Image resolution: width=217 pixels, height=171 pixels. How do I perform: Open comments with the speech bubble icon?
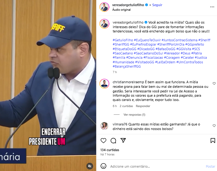(x=113, y=141)
